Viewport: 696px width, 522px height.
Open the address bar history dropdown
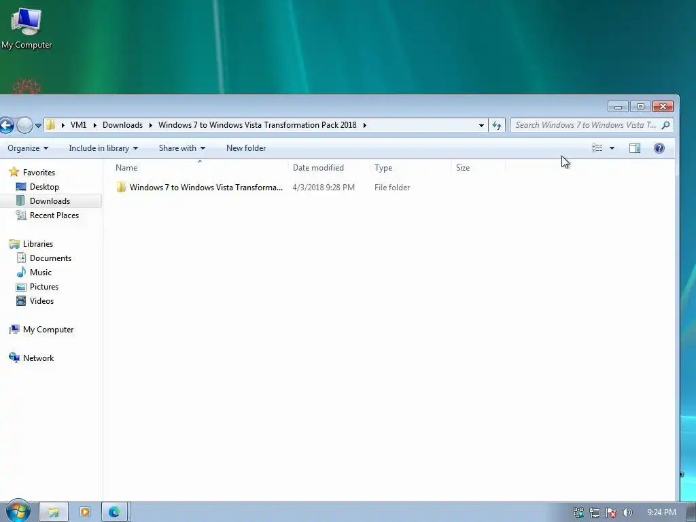[x=481, y=125]
